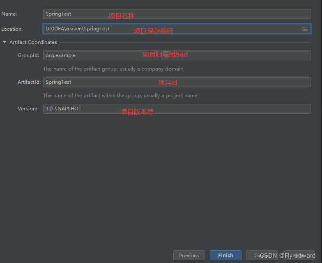Image resolution: width=322 pixels, height=263 pixels.
Task: Focus the Location path text field
Action: (172, 29)
